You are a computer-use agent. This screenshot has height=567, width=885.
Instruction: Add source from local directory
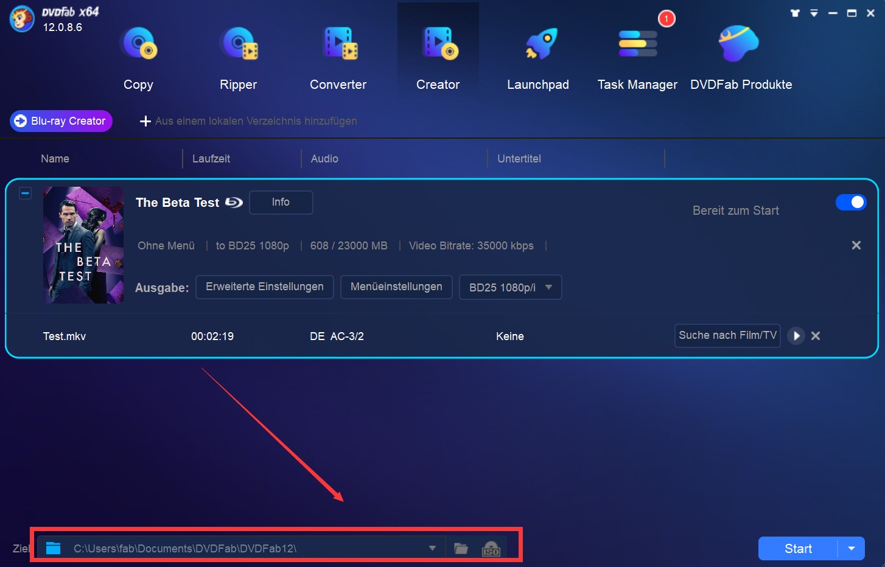click(248, 121)
